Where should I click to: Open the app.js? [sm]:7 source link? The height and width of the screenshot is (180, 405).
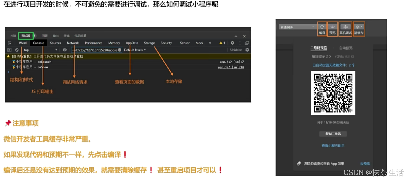coord(232,62)
